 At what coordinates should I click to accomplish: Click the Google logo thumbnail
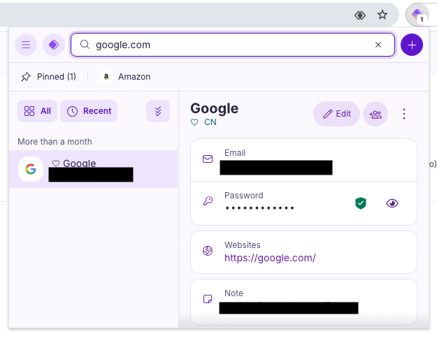[x=31, y=169]
